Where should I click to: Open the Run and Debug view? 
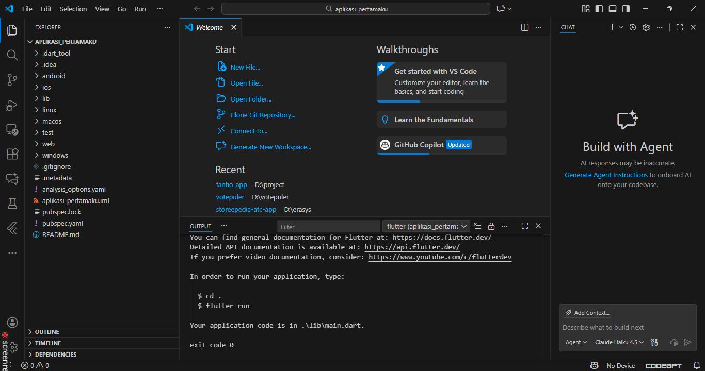tap(12, 105)
